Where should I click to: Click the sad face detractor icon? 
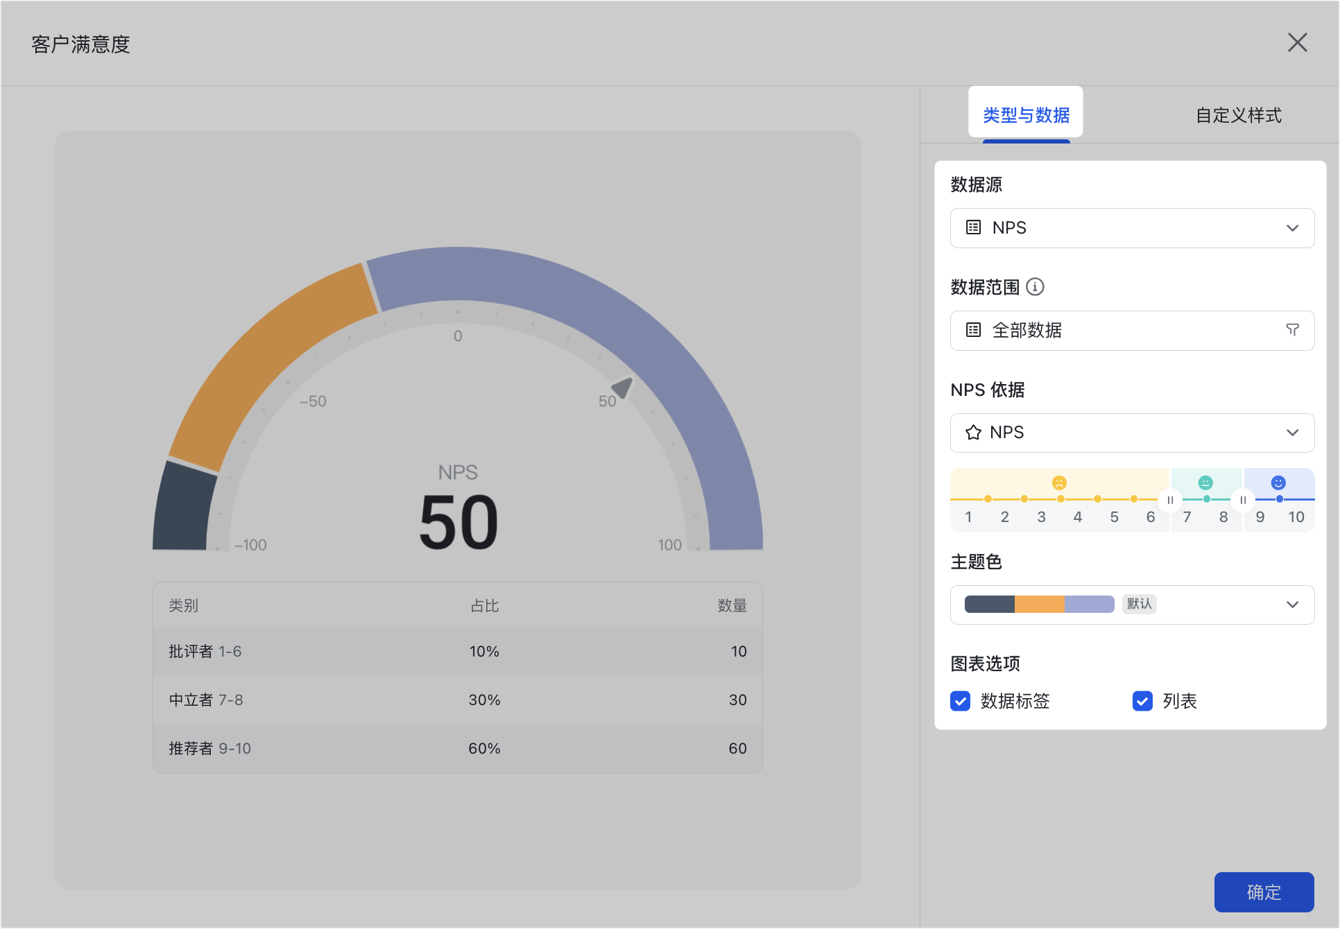(x=1059, y=483)
